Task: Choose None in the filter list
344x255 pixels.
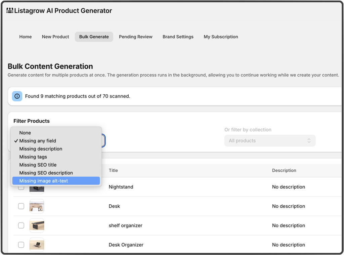Action: pos(25,133)
